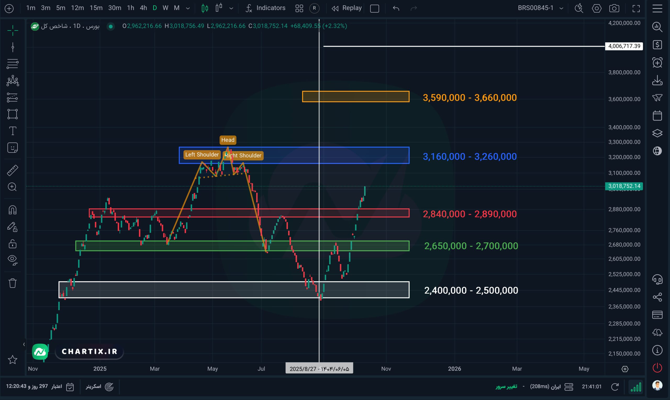Select the W weekly timeframe
670x400 pixels.
(165, 8)
